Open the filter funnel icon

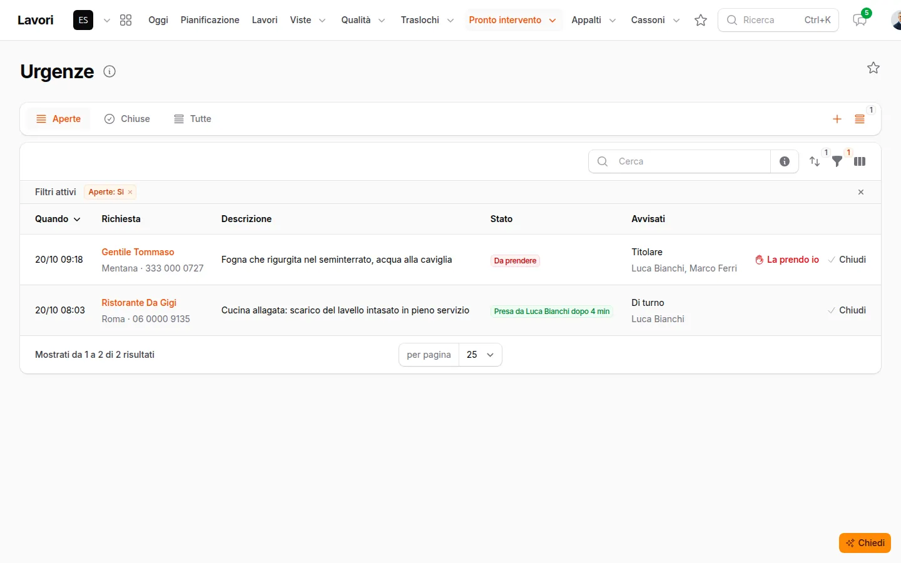[x=837, y=161]
